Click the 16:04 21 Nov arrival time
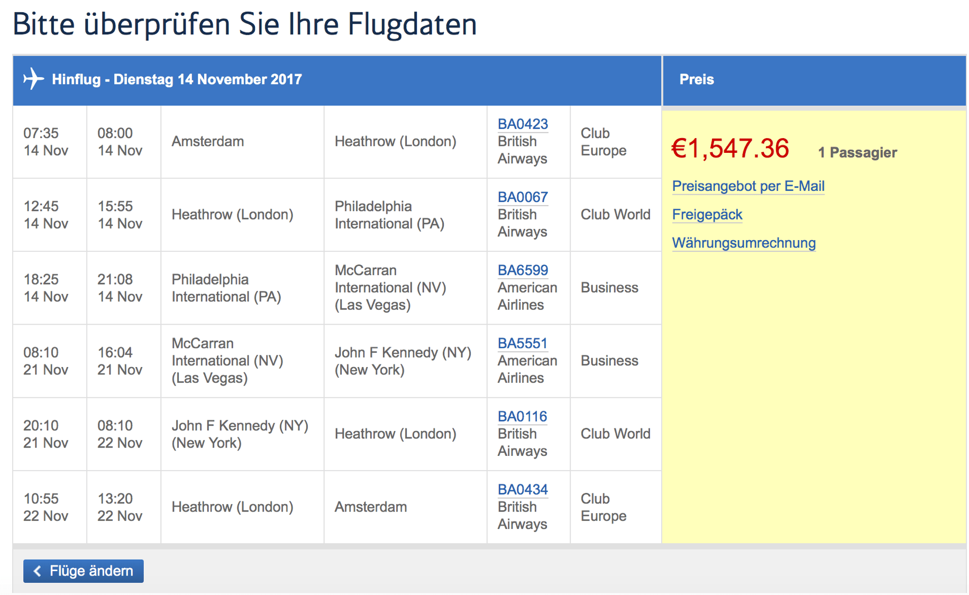This screenshot has width=969, height=595. point(120,361)
